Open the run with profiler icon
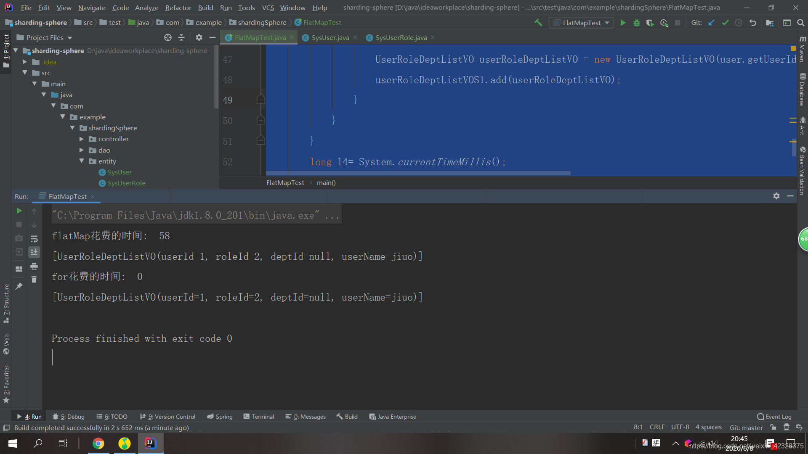 click(664, 23)
